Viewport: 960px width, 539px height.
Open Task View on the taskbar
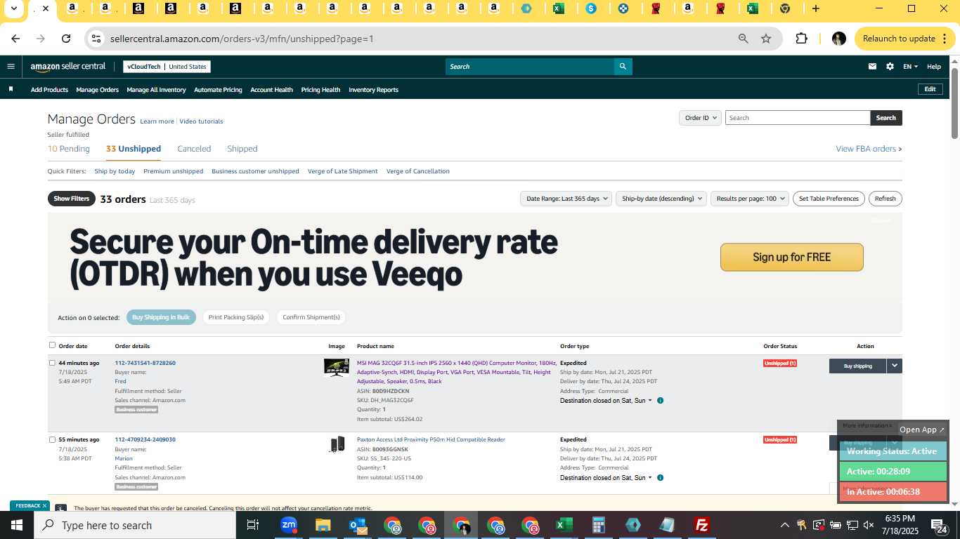pyautogui.click(x=253, y=525)
